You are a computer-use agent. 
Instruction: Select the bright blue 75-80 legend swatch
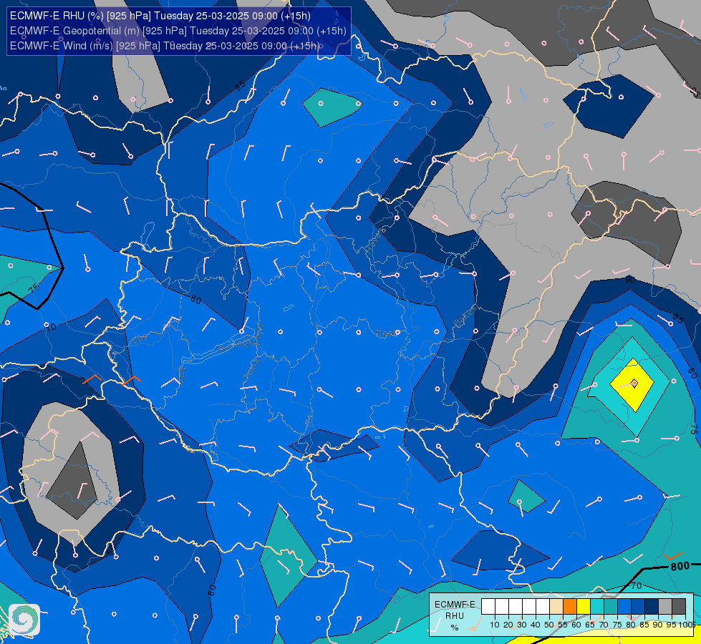(x=624, y=607)
